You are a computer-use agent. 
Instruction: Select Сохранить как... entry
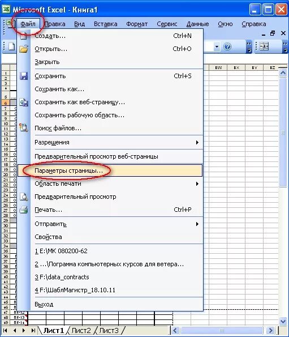tap(110, 89)
